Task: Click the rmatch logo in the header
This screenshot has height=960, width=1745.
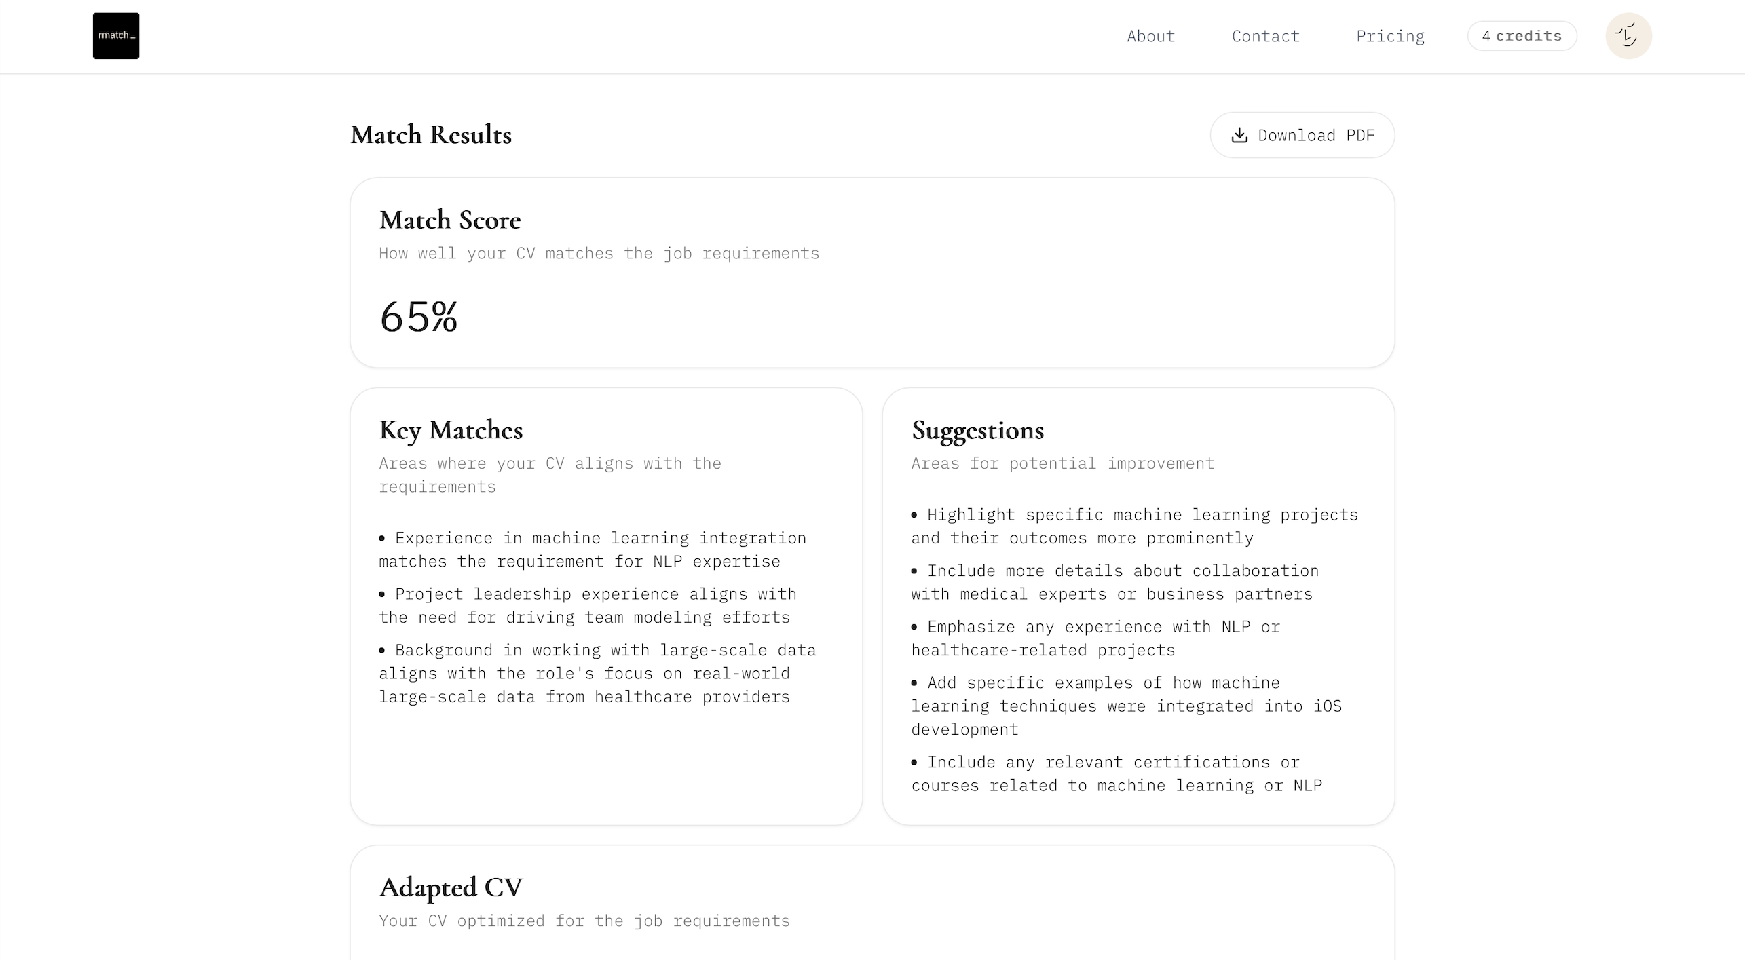Action: pos(116,36)
